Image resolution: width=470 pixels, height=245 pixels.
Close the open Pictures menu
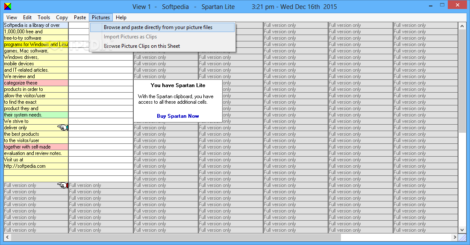101,17
